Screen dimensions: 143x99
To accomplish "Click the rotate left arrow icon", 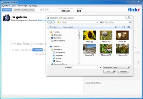I will point(42,9).
